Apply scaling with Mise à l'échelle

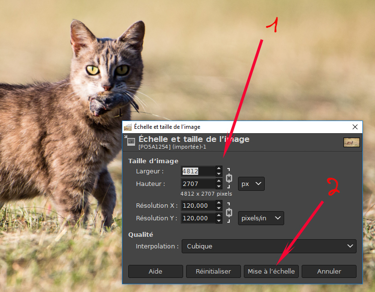[271, 271]
